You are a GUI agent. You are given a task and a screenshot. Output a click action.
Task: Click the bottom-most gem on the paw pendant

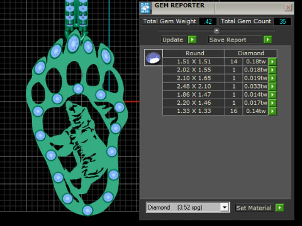pos(87,210)
